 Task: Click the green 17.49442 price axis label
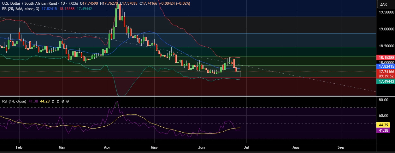click(x=386, y=81)
